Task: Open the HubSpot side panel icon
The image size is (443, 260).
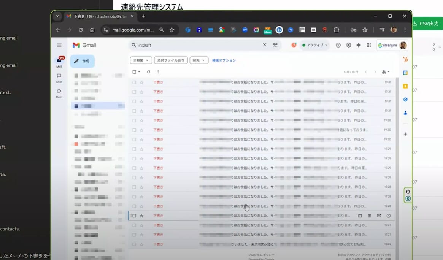Action: click(405, 59)
